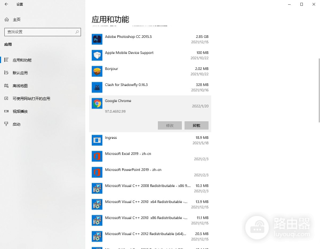The width and height of the screenshot is (320, 249).
Task: Click the 默认应用 sidebar icon
Action: click(6, 73)
